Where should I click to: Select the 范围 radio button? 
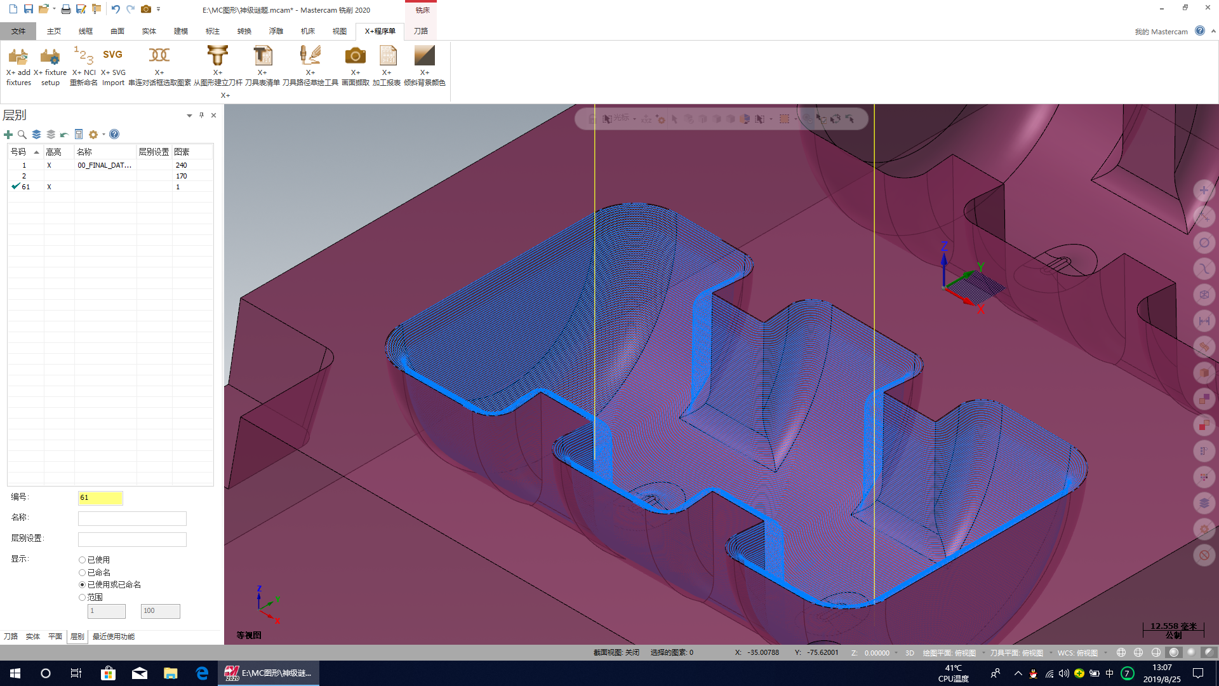click(83, 598)
